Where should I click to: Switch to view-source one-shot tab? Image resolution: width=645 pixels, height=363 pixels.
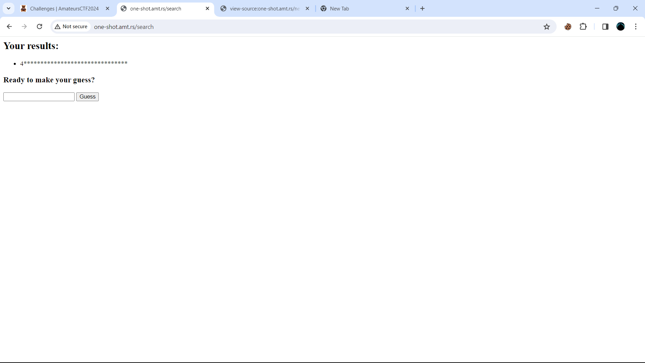tap(264, 9)
